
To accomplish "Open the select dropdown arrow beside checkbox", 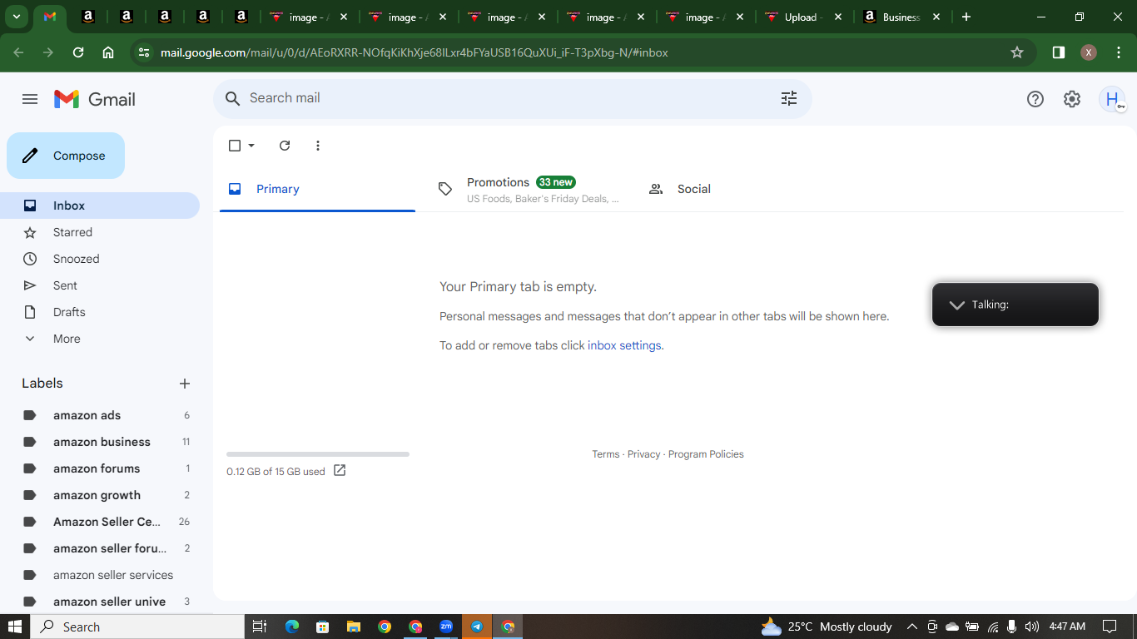I will point(251,146).
